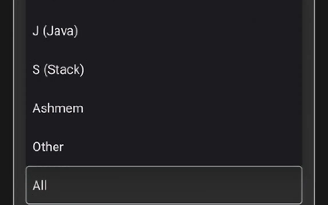Click the Other row

click(x=164, y=147)
